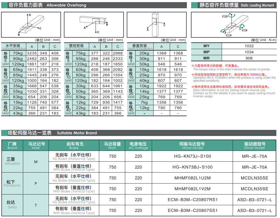Select the Wall Installation table header cell
This screenshot has width=280, height=218.
click(x=76, y=47)
